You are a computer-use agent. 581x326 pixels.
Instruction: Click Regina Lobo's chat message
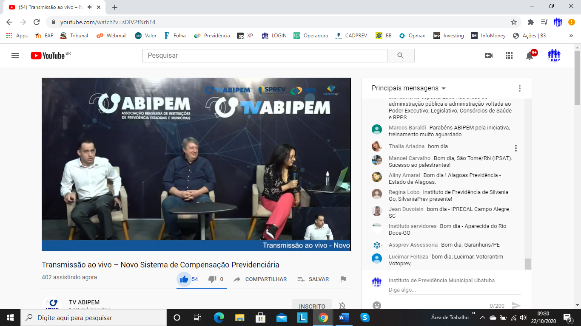pos(448,196)
